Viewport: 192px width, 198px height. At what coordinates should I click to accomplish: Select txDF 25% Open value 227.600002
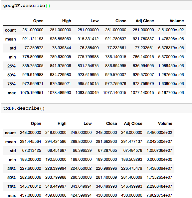coord(31,168)
